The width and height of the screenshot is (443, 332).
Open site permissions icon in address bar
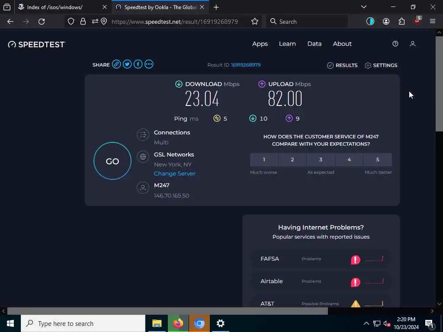coord(95,22)
